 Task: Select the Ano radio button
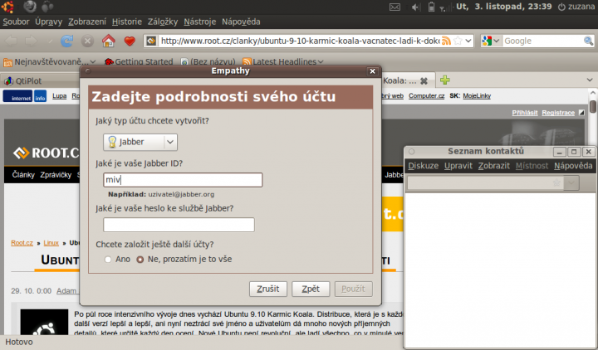pyautogui.click(x=108, y=260)
